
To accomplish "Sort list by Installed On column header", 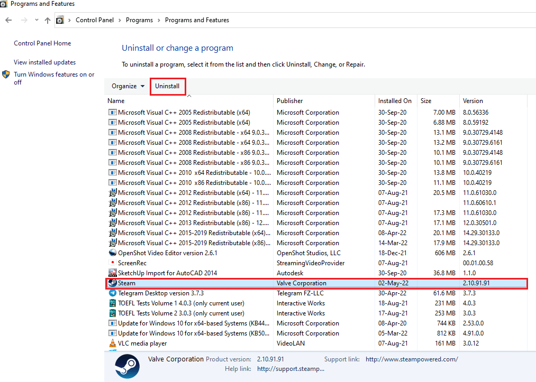I will tap(395, 101).
